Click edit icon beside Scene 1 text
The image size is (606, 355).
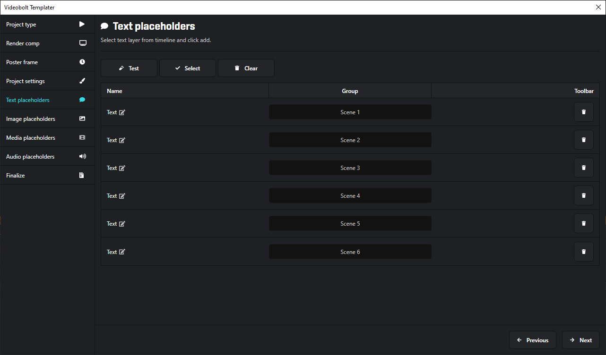[x=122, y=112]
